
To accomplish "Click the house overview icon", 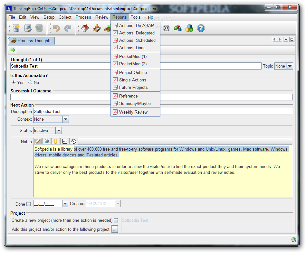I will (x=85, y=28).
